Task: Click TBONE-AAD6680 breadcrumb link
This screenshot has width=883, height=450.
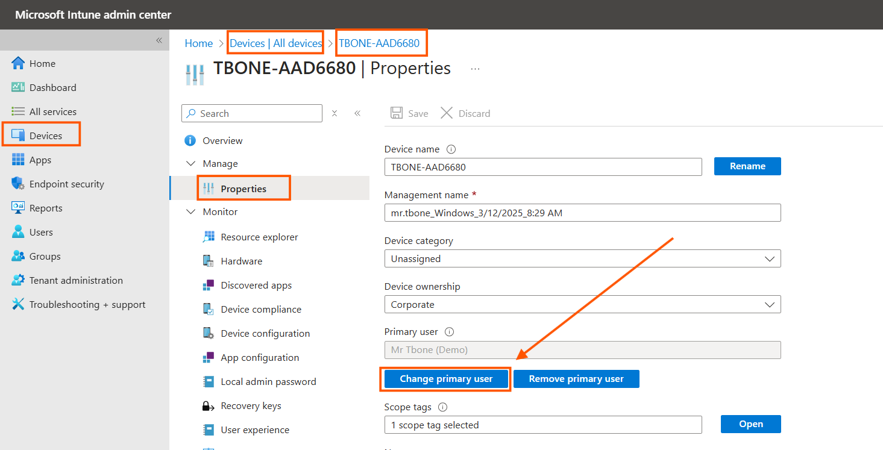Action: pos(379,43)
